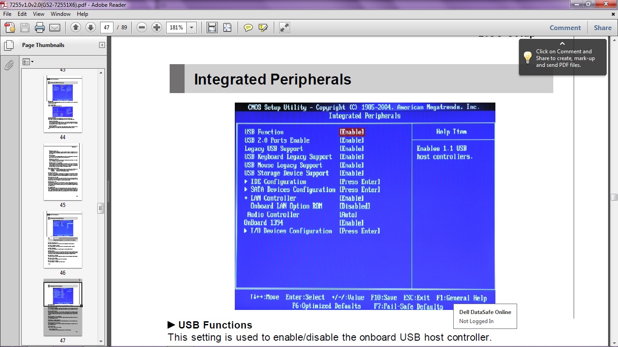Image resolution: width=618 pixels, height=347 pixels.
Task: Click 'USB Storage Device Support' text
Action: coord(286,173)
